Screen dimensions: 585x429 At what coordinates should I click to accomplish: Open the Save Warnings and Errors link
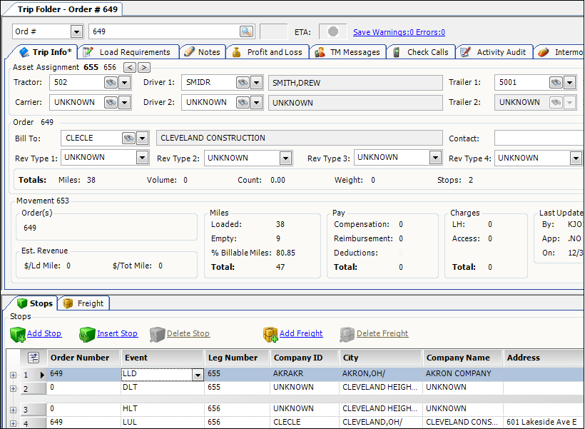point(399,32)
